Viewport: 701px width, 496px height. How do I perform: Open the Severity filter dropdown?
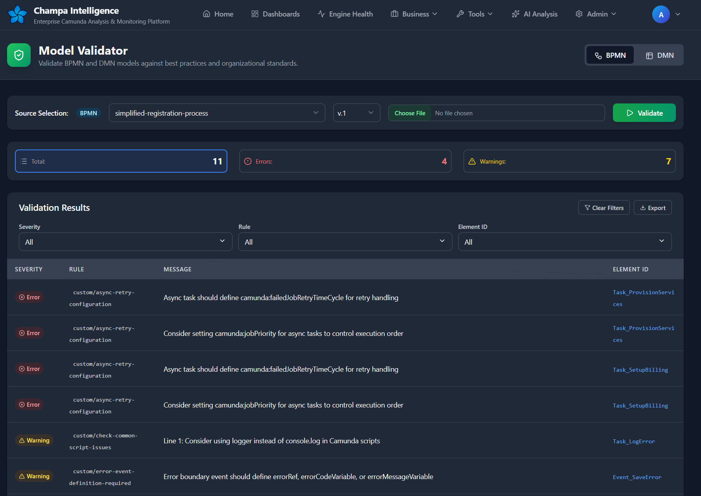click(125, 242)
